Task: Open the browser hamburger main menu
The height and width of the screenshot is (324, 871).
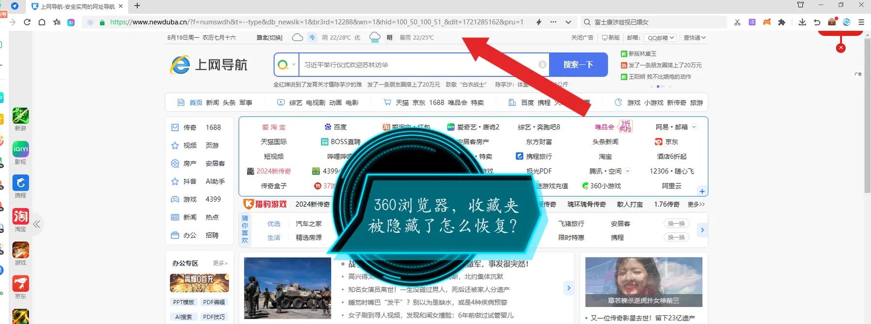Action: tap(861, 22)
